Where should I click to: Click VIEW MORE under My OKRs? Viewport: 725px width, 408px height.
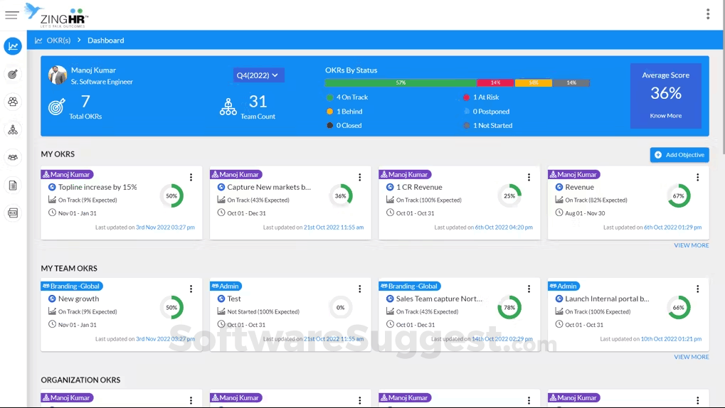pyautogui.click(x=691, y=245)
